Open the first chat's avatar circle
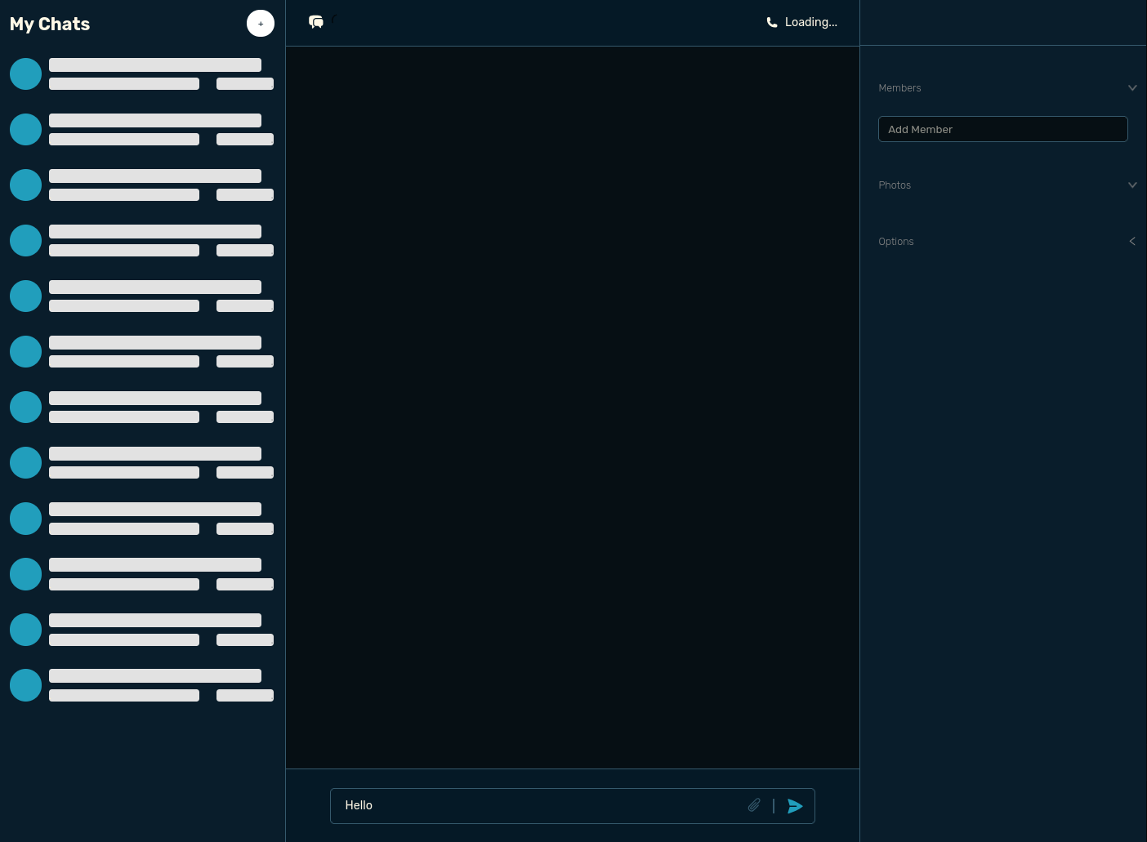Viewport: 1147px width, 842px height. (25, 74)
